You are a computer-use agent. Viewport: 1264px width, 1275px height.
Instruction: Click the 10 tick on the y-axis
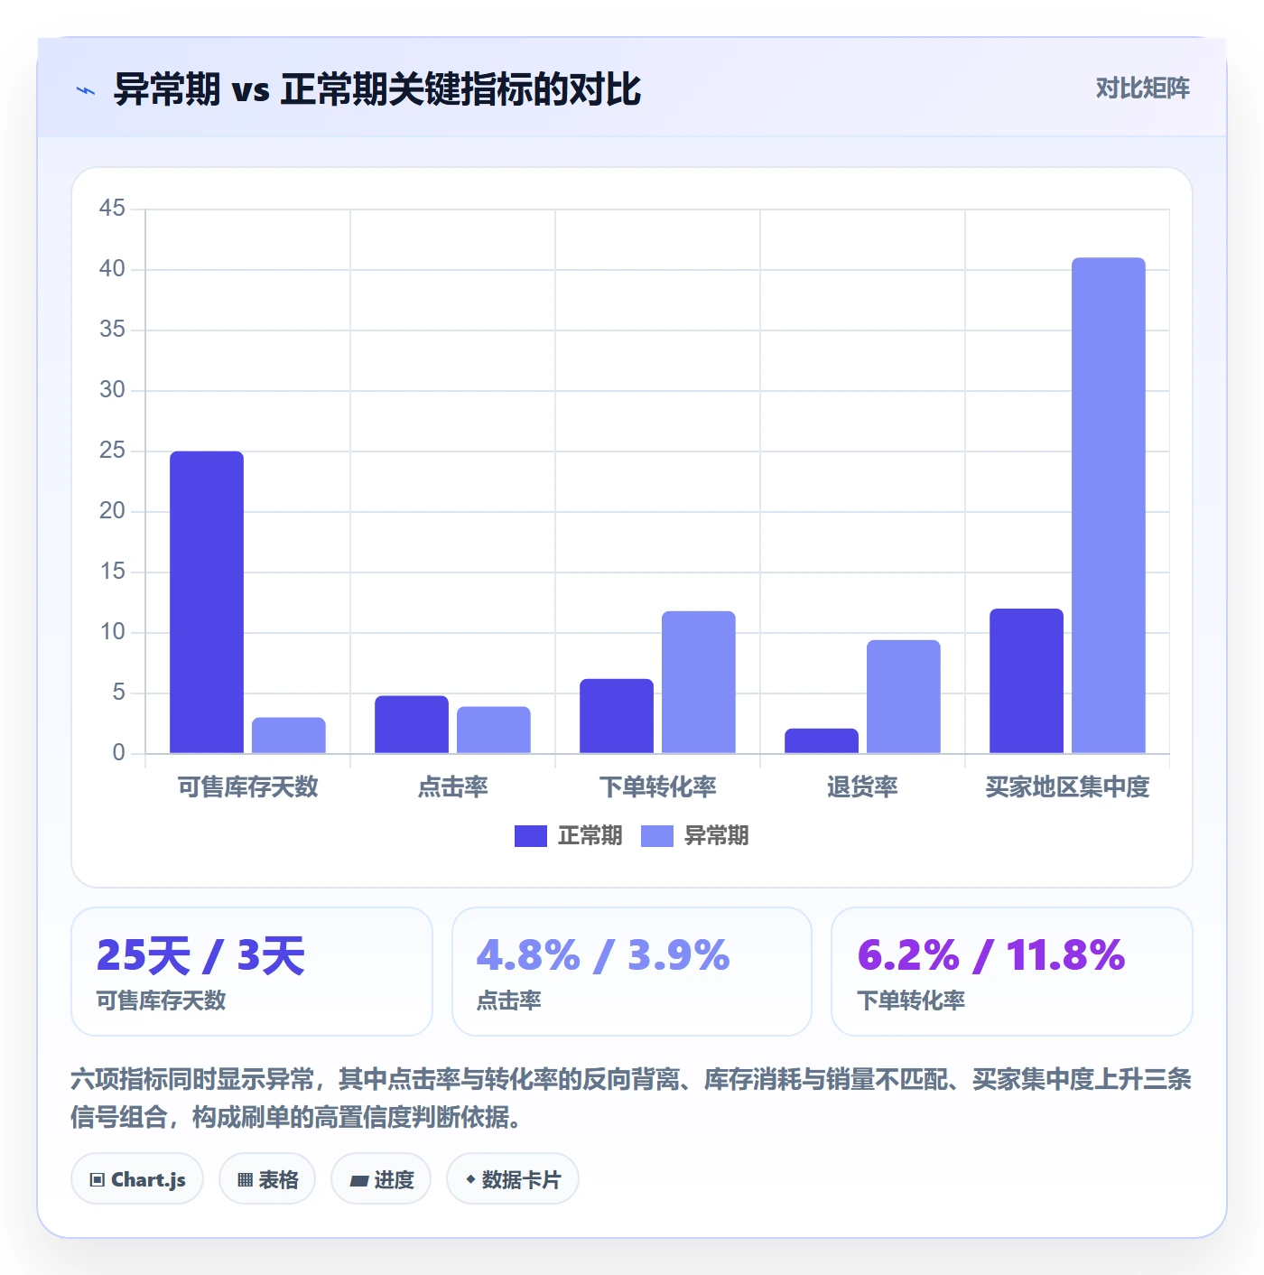[x=112, y=632]
